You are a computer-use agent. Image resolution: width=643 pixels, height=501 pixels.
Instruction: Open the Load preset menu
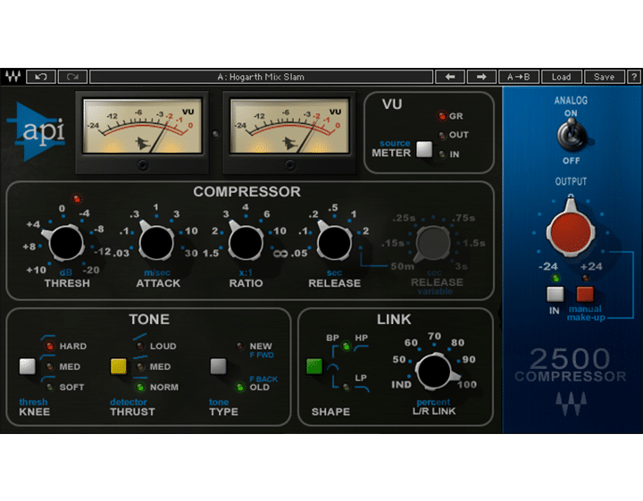pyautogui.click(x=562, y=77)
